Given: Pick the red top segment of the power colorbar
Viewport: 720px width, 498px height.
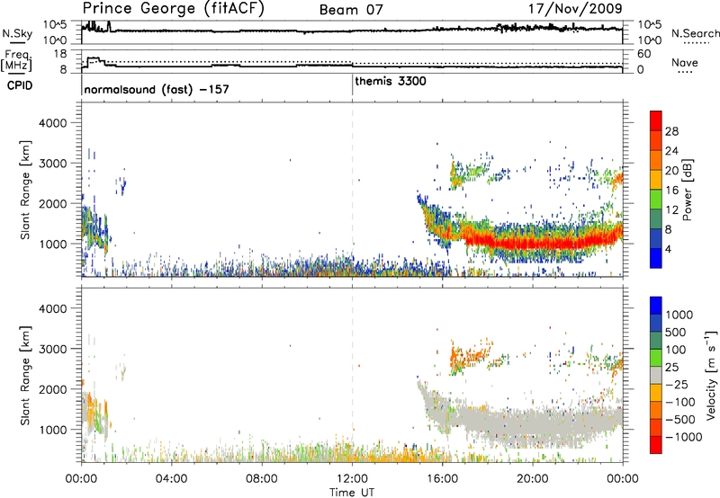Looking at the screenshot, I should [x=656, y=121].
